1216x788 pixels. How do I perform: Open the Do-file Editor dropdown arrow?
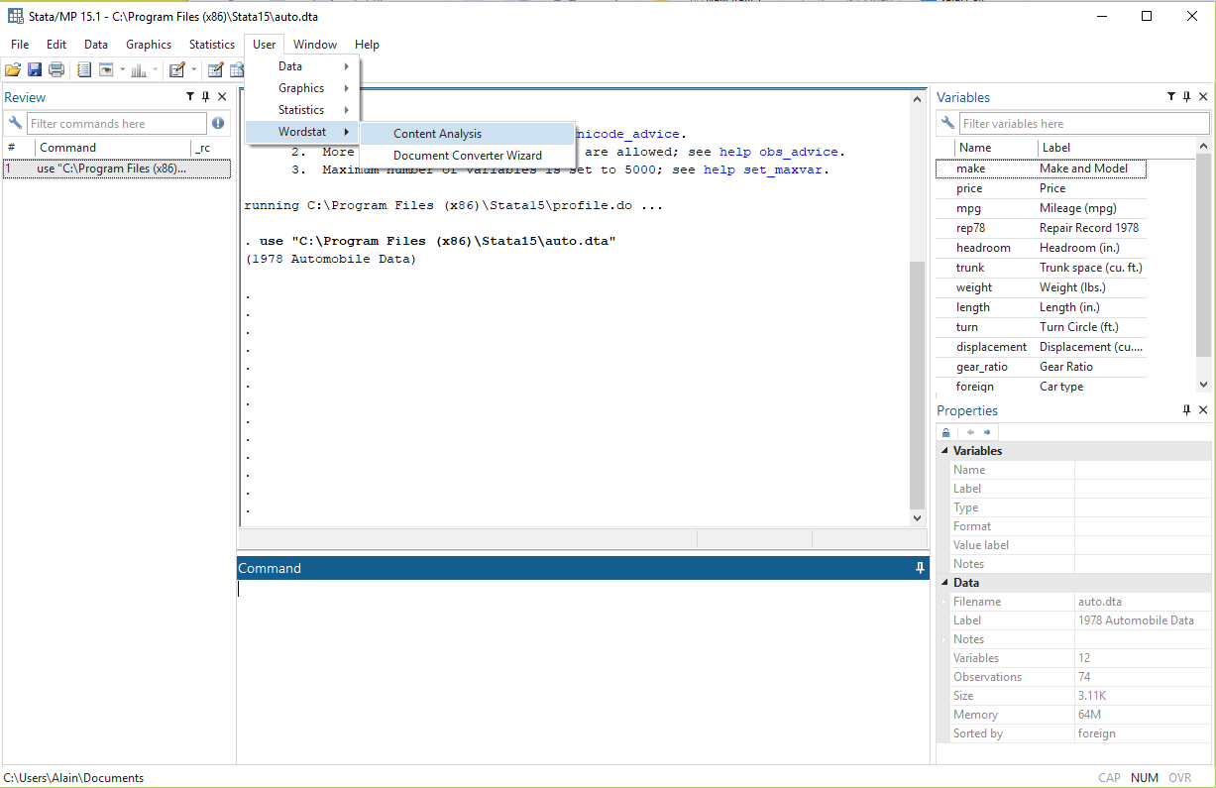pyautogui.click(x=194, y=69)
